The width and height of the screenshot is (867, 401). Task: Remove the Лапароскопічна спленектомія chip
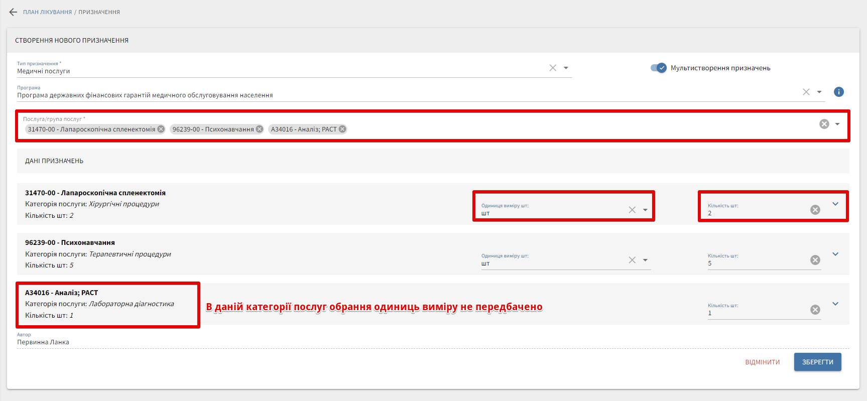point(161,129)
